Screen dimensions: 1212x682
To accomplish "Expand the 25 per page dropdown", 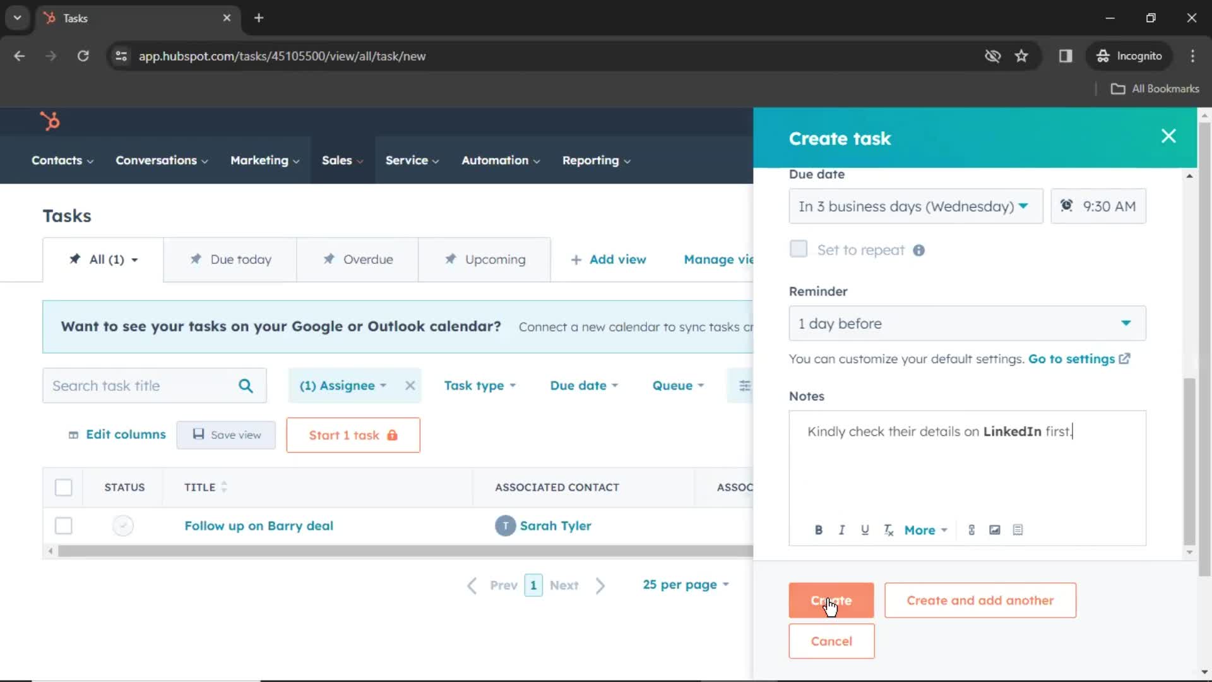I will click(x=685, y=585).
